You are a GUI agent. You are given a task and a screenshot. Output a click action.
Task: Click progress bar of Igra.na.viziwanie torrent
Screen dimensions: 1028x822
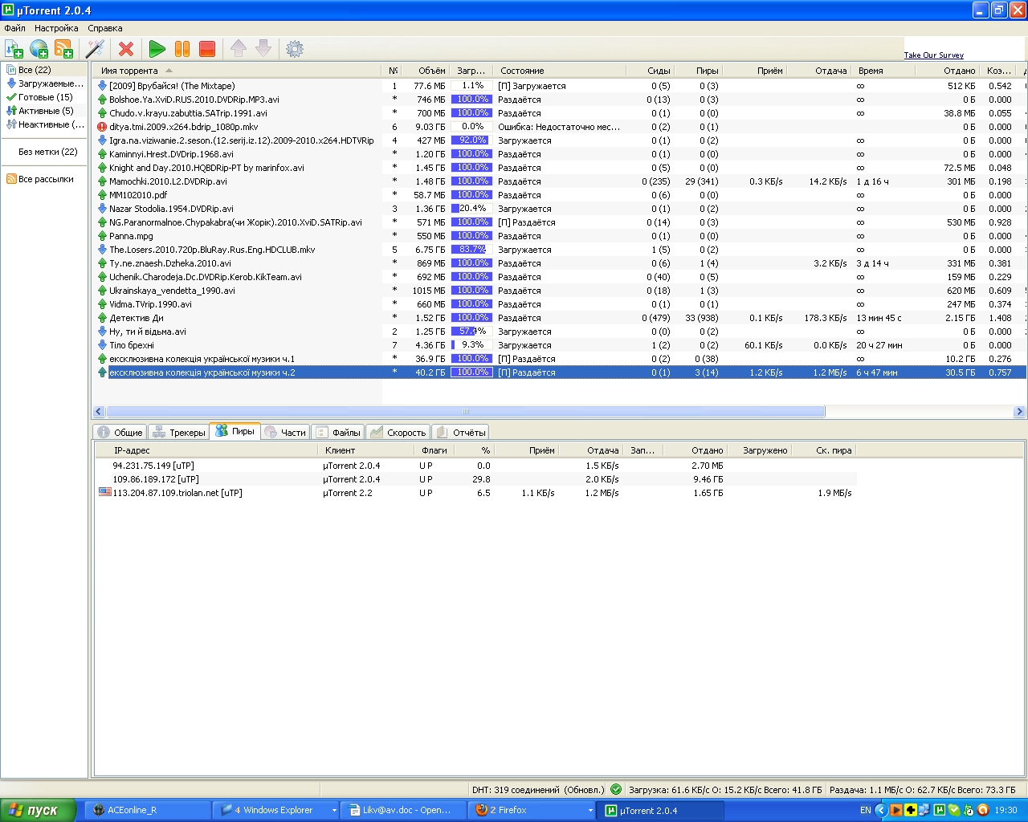click(x=471, y=140)
